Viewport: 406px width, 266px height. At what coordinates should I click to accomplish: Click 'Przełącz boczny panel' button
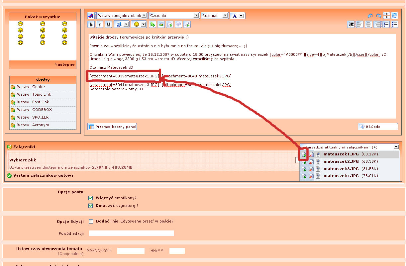[112, 127]
